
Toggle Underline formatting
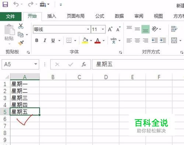(x=53, y=40)
